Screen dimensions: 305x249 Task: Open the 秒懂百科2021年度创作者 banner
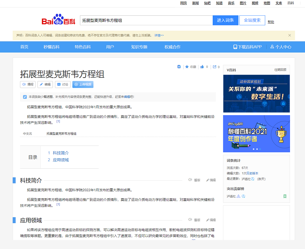pyautogui.click(x=256, y=133)
